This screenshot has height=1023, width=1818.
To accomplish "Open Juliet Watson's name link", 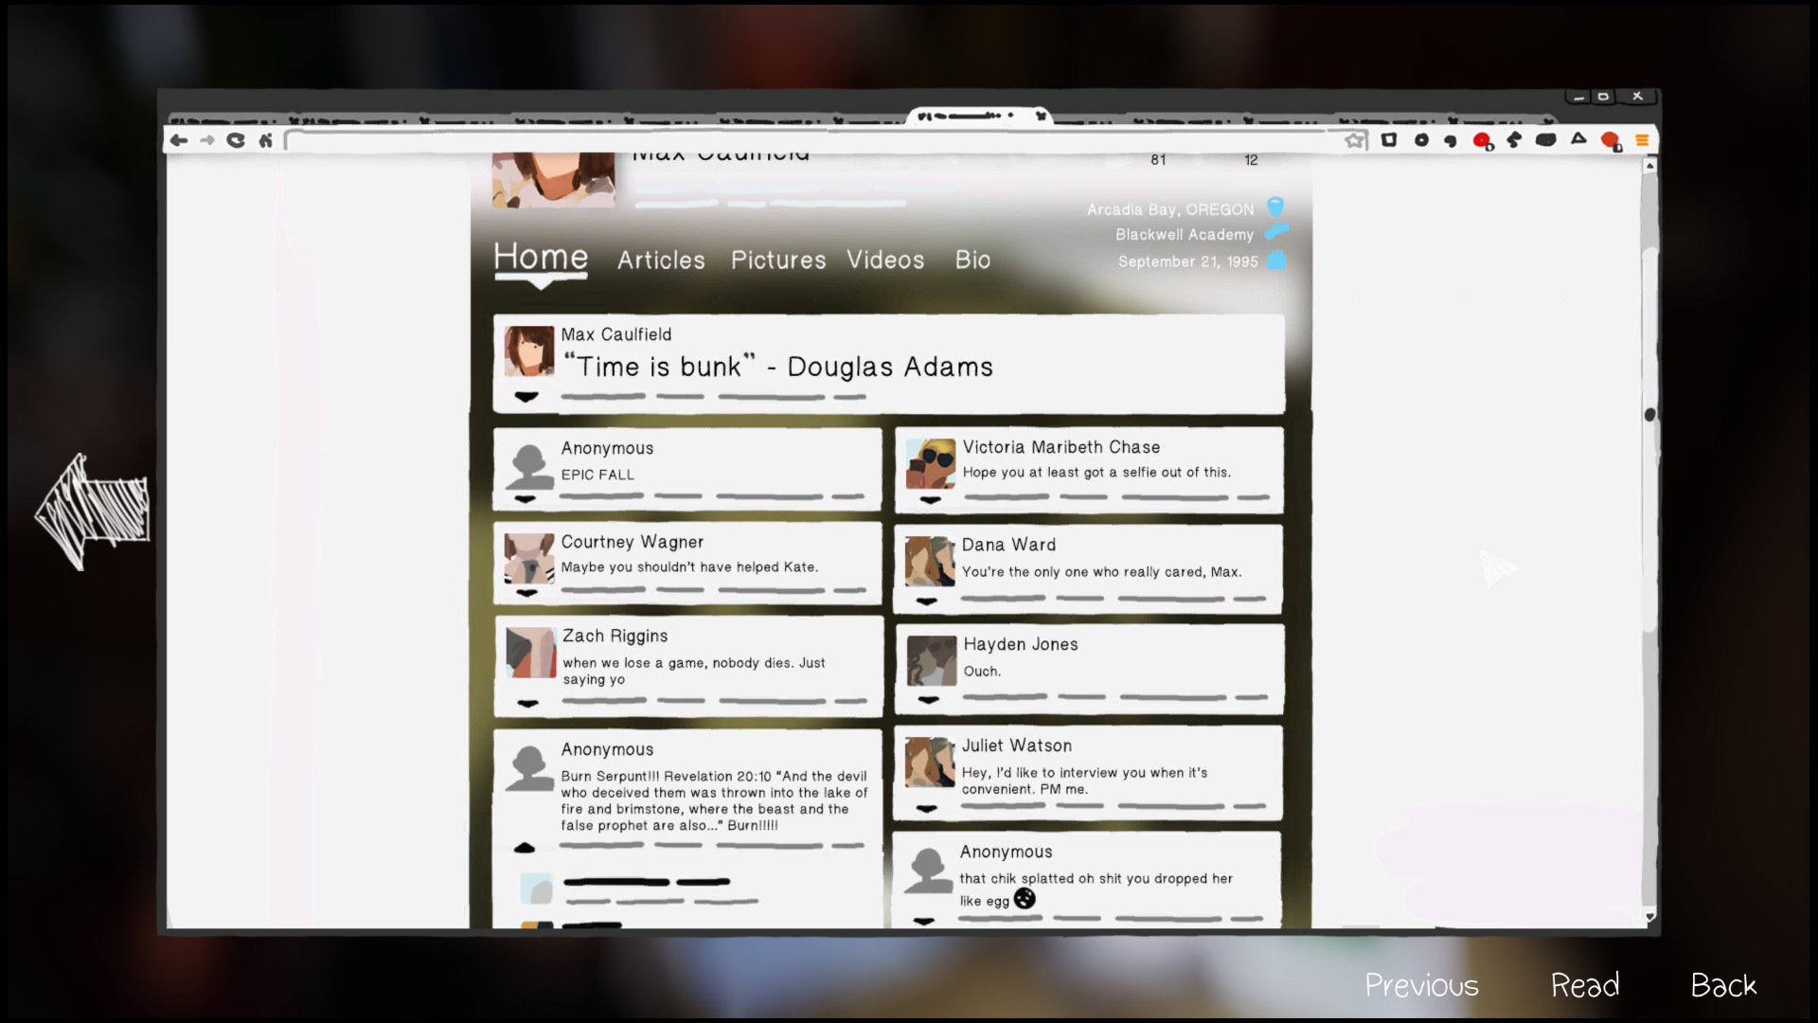I will point(1017,745).
